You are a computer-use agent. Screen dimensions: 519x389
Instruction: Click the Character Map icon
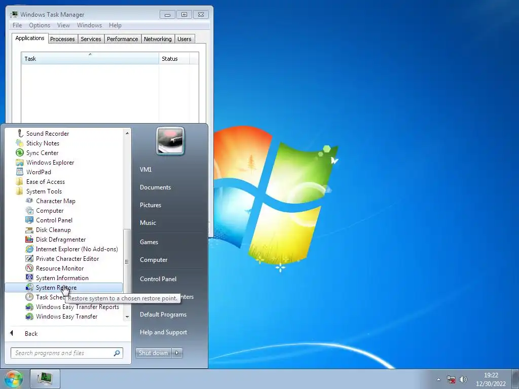[29, 201]
